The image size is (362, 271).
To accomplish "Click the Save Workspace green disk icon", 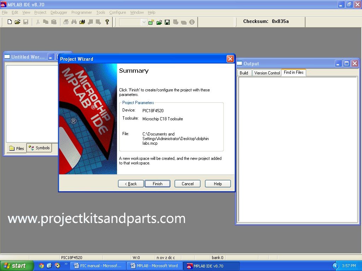I will (x=167, y=22).
